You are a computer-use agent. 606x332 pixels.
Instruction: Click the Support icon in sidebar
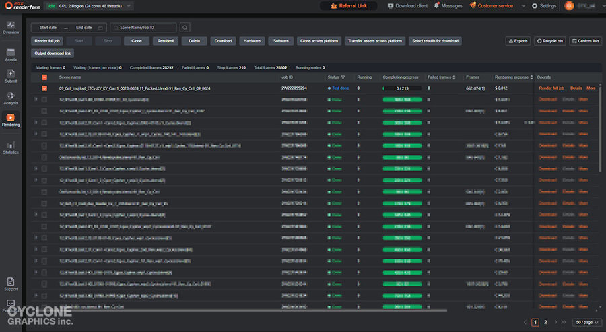point(10,283)
